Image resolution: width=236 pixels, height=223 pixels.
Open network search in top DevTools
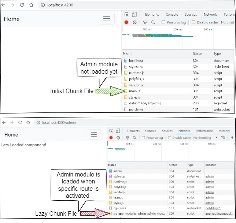click(153, 23)
